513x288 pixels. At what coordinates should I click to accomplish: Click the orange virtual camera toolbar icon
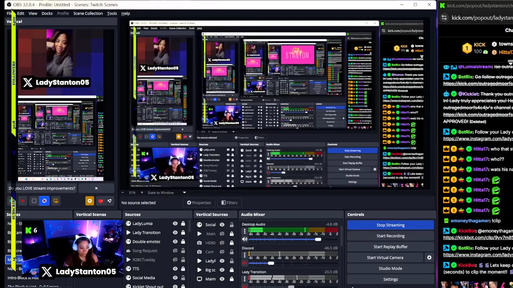[56, 201]
